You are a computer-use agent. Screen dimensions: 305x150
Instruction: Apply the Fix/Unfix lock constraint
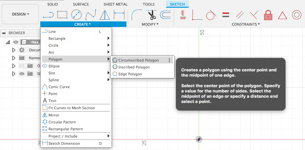coord(268,15)
